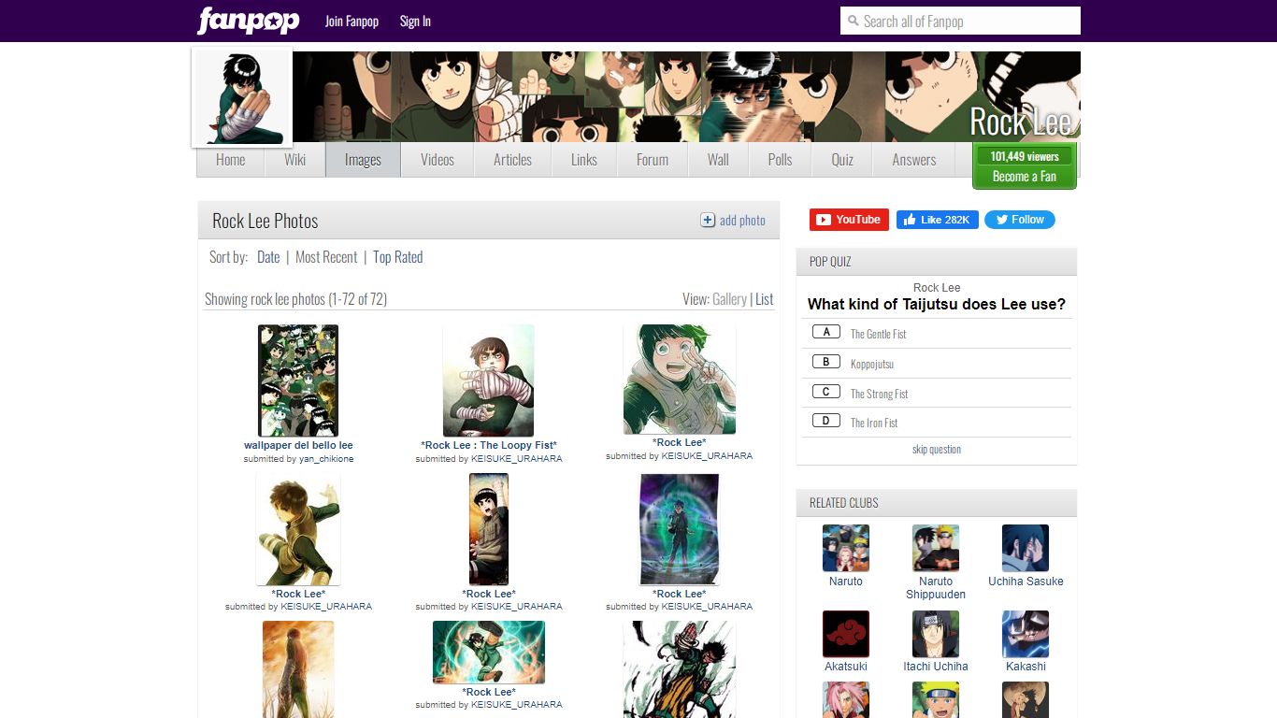1277x718 pixels.
Task: Open wallpaper del bello lee thumbnail
Action: (x=298, y=381)
